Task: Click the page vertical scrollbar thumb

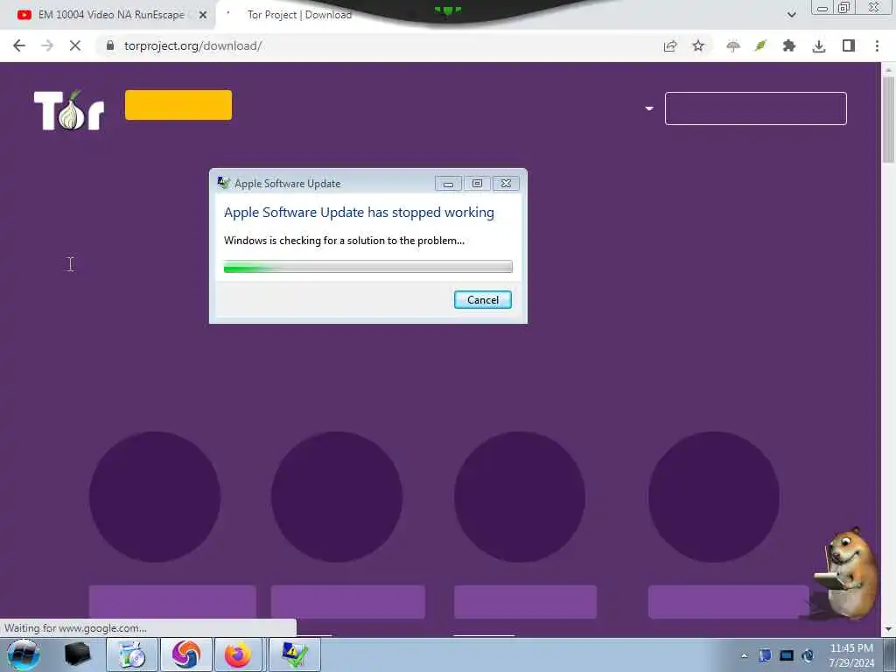Action: [888, 119]
